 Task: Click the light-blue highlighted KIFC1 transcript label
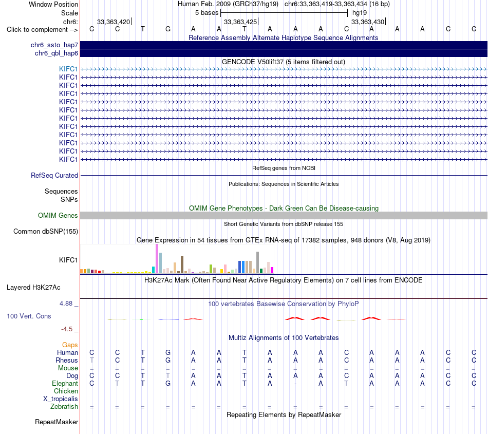pyautogui.click(x=68, y=69)
